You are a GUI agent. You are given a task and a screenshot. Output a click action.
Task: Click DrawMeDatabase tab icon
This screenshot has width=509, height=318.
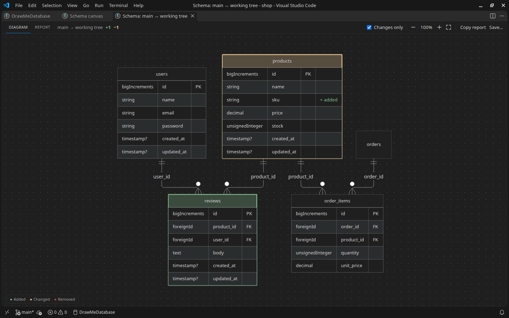point(7,16)
